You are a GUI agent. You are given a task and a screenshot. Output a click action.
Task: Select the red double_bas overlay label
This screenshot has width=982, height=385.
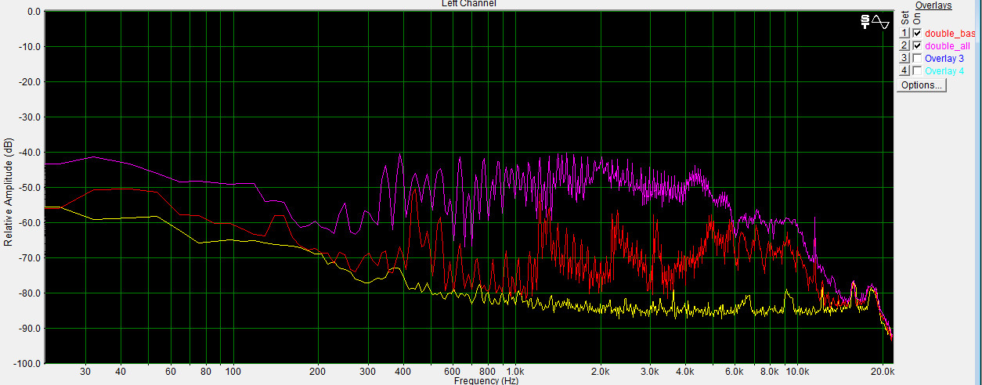(x=950, y=34)
